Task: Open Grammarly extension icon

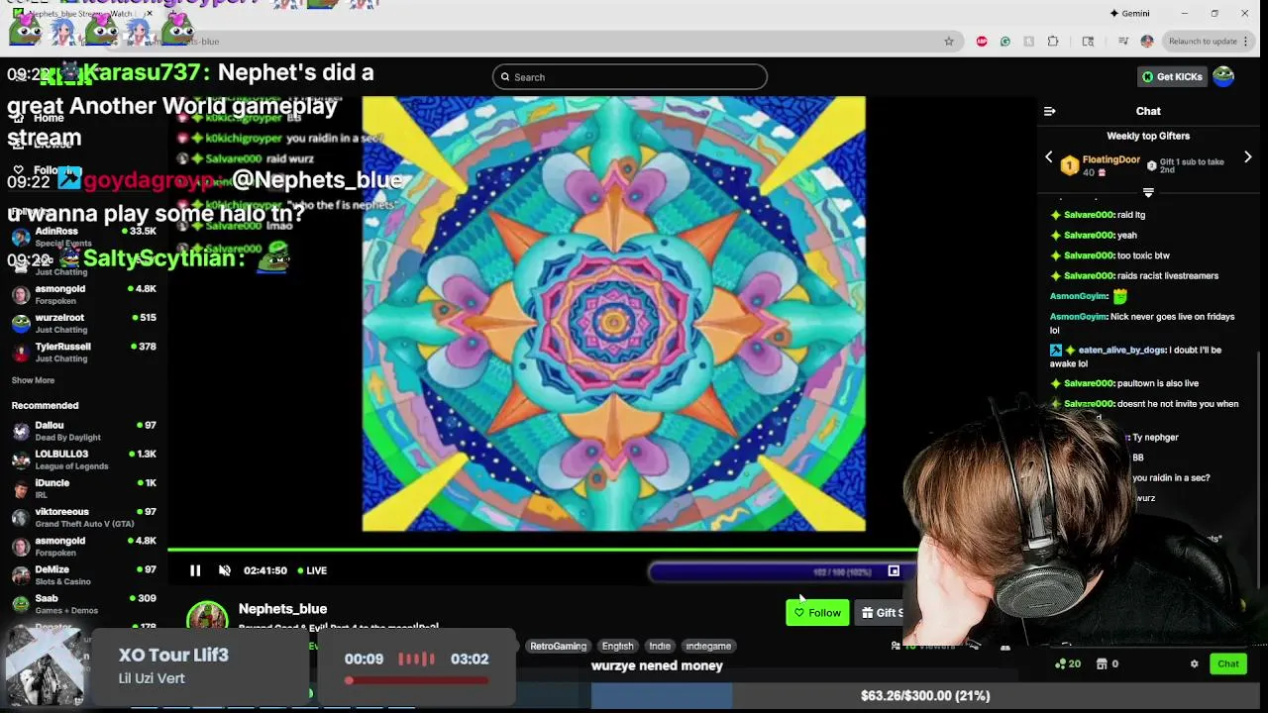Action: point(1005,42)
